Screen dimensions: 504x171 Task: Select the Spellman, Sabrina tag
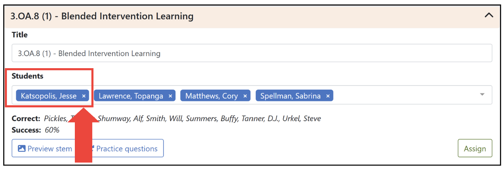click(290, 96)
